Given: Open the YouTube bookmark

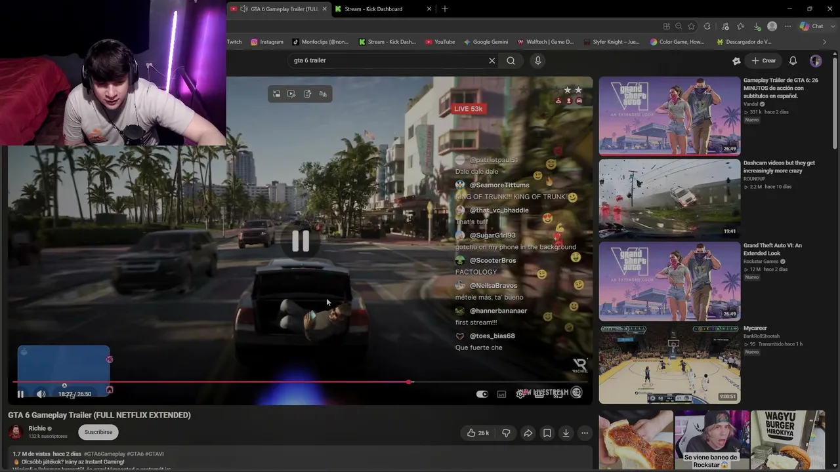Looking at the screenshot, I should tap(440, 42).
